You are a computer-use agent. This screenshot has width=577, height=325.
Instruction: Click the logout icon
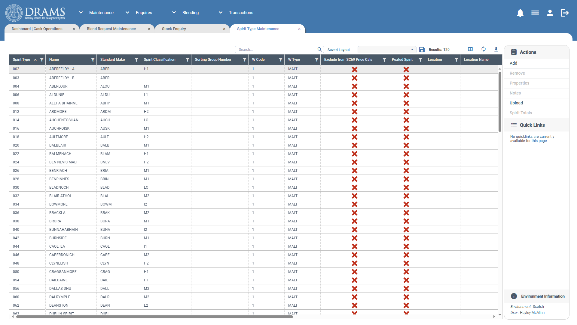click(565, 13)
